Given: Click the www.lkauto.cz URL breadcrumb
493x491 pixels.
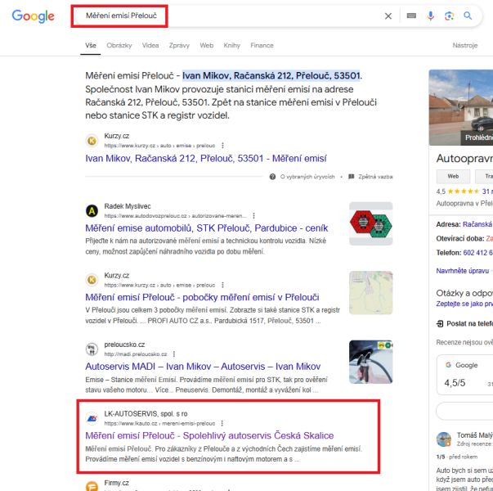Looking at the screenshot, I should (x=159, y=423).
